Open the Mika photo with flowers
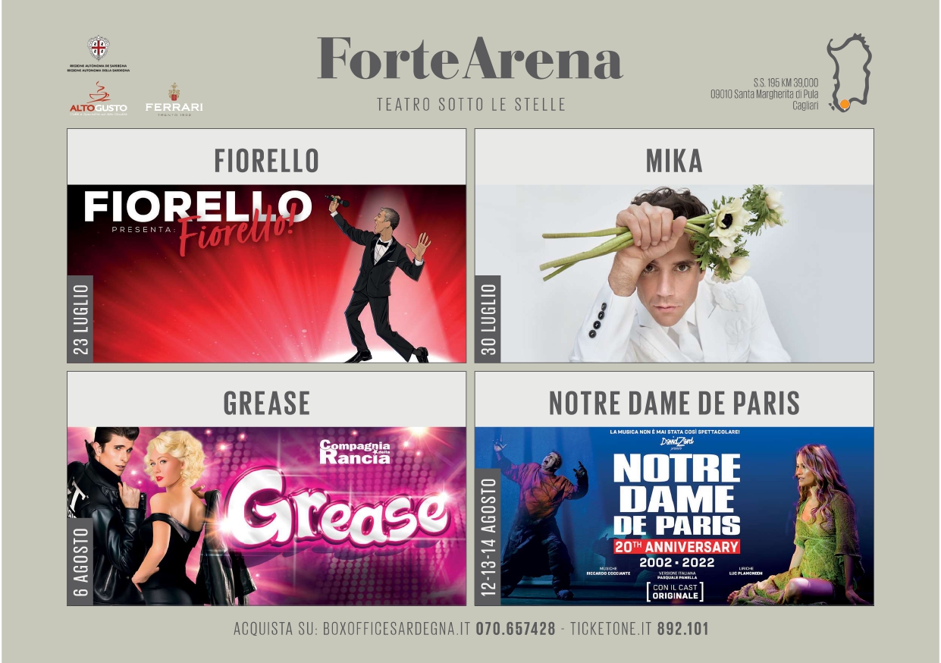 (x=674, y=274)
